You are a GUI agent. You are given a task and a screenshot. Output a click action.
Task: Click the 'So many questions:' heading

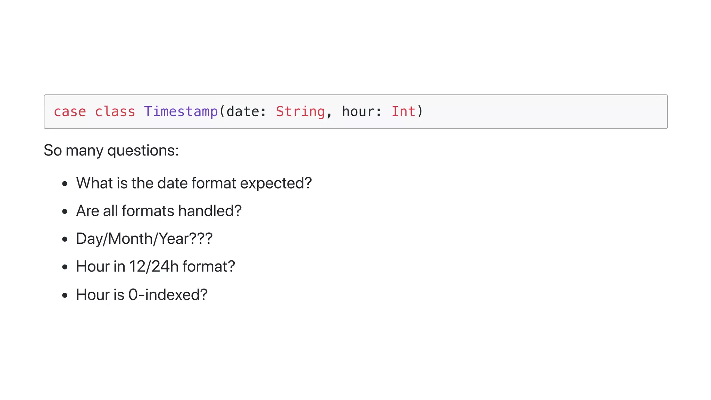111,150
